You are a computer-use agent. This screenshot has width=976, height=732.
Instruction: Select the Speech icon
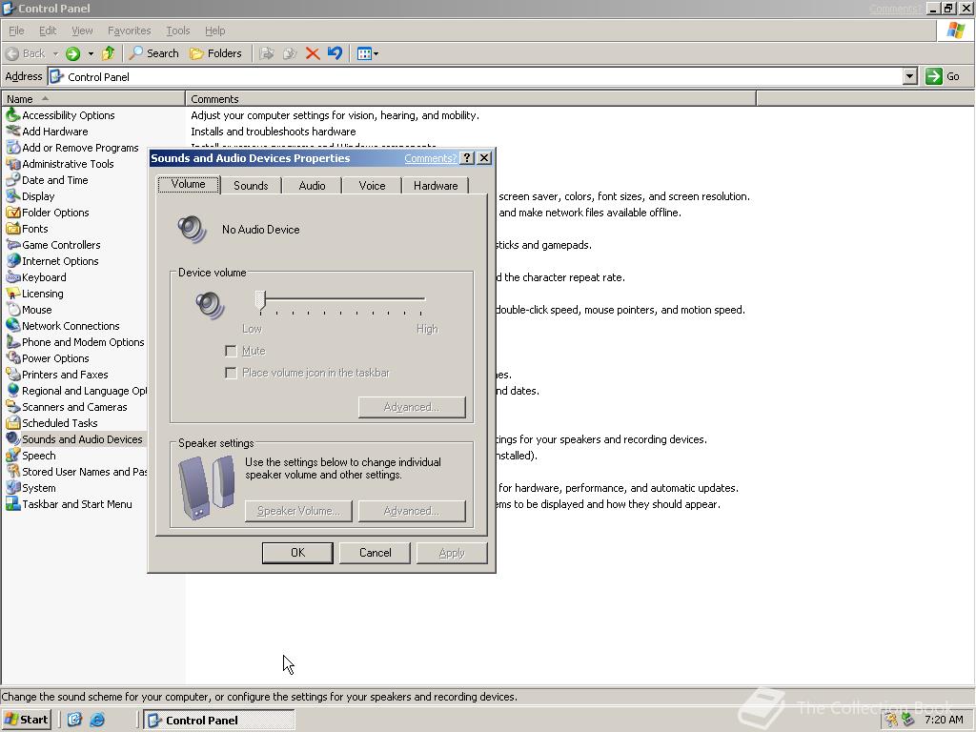(13, 455)
